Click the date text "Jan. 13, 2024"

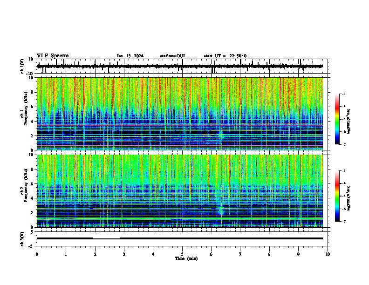130,56
